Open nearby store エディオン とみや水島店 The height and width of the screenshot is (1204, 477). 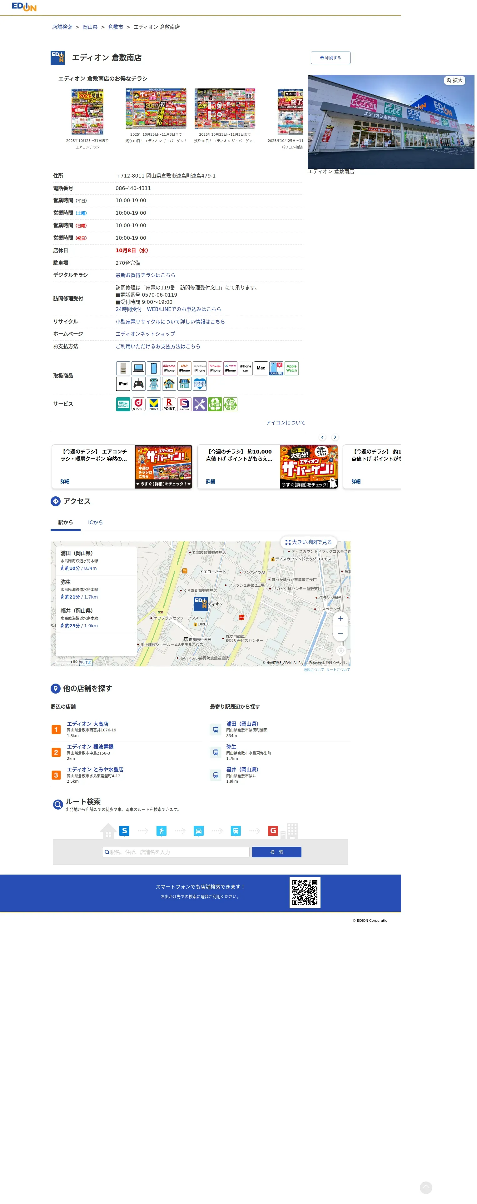pyautogui.click(x=95, y=770)
